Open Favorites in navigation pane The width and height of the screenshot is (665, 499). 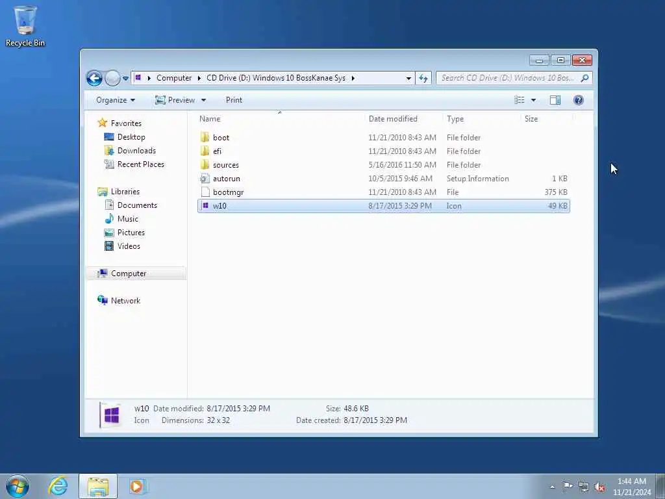tap(125, 123)
